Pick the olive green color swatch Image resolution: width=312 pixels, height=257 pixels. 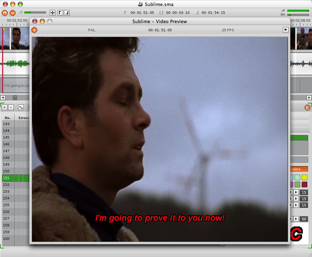pos(297,184)
